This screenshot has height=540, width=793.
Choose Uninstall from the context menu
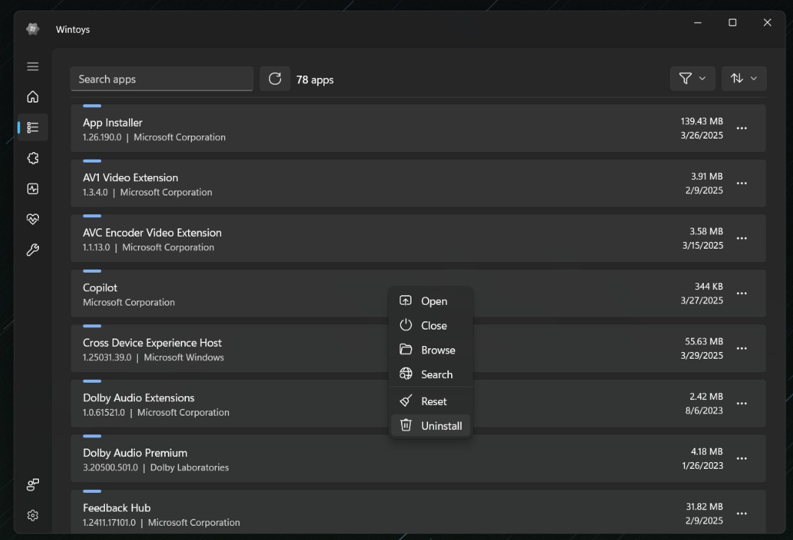(x=431, y=425)
